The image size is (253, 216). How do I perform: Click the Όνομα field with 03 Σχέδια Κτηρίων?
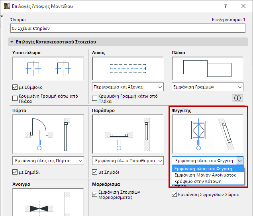tap(128, 28)
